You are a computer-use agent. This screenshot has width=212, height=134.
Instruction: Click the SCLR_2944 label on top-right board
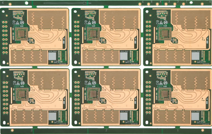click(x=196, y=51)
